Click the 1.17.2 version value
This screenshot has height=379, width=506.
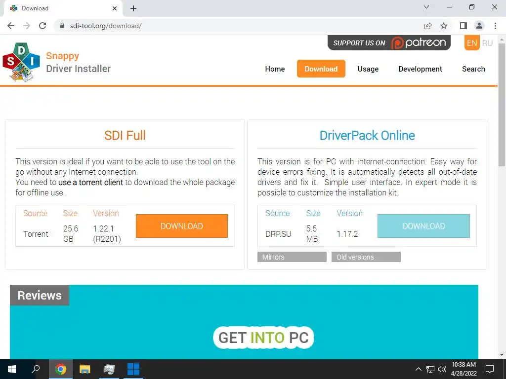pyautogui.click(x=347, y=234)
